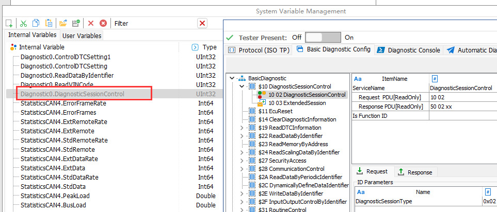Switch to the User Variables tab

[x=82, y=36]
